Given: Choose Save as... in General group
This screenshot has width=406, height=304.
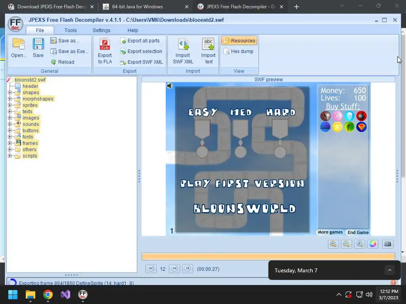Looking at the screenshot, I should pyautogui.click(x=65, y=41).
